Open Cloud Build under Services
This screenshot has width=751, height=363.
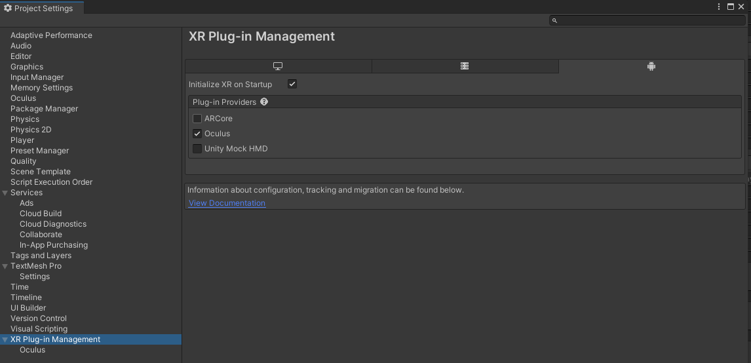(41, 214)
